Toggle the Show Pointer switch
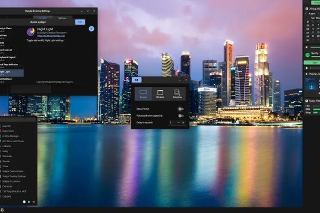The width and height of the screenshot is (320, 213). [x=181, y=109]
